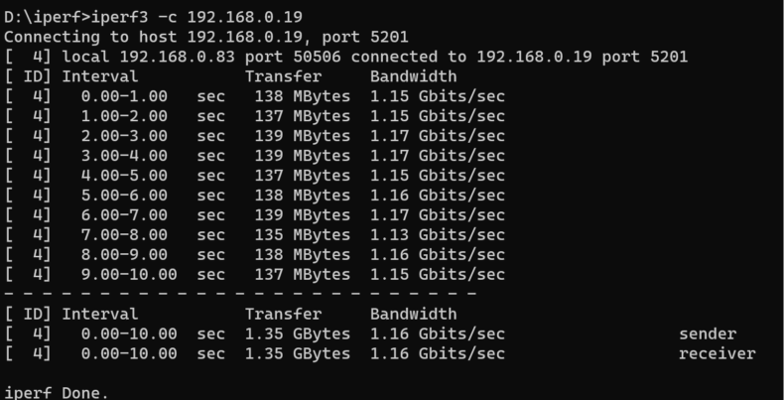Click the first Transfer column header
Image resolution: width=784 pixels, height=400 pixels.
pyautogui.click(x=283, y=76)
